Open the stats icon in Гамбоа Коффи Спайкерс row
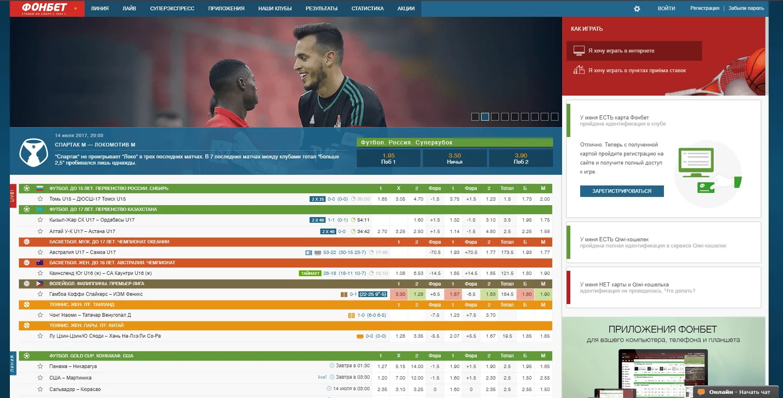This screenshot has height=398, width=783. (344, 294)
